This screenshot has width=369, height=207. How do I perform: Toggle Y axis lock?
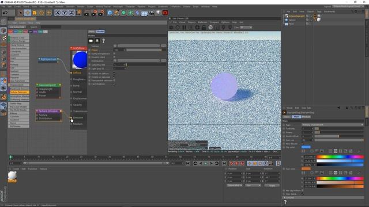64,13
